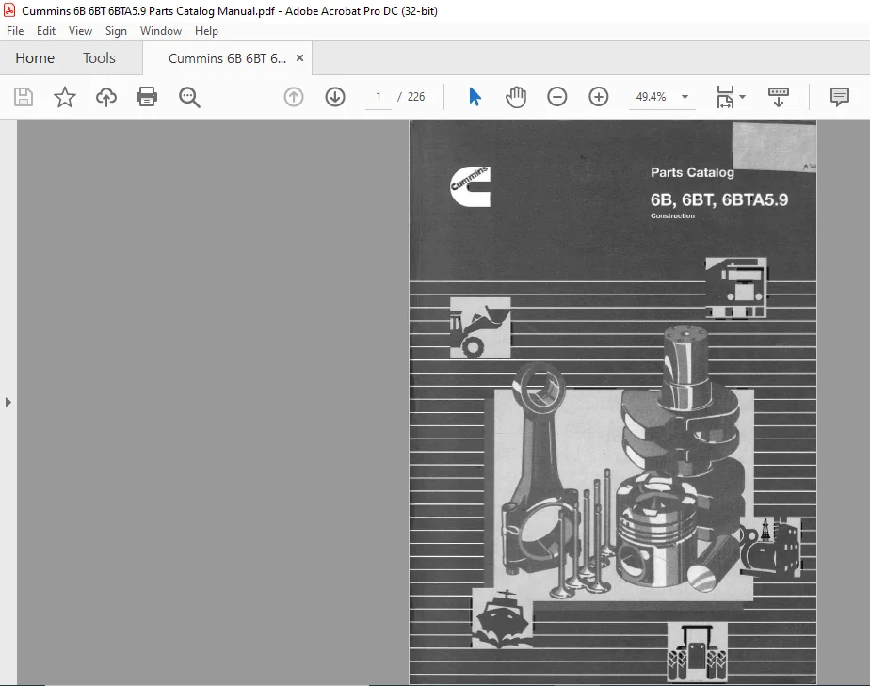Zoom out with the minus icon
The height and width of the screenshot is (686, 870).
(557, 97)
